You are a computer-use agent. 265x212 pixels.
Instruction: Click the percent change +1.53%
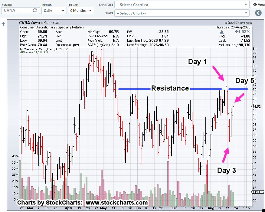pyautogui.click(x=243, y=32)
